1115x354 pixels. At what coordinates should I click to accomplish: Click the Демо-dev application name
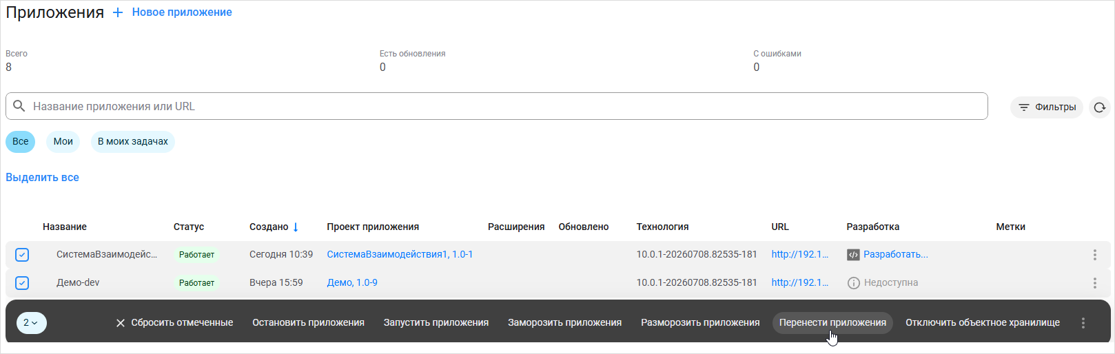(x=78, y=283)
